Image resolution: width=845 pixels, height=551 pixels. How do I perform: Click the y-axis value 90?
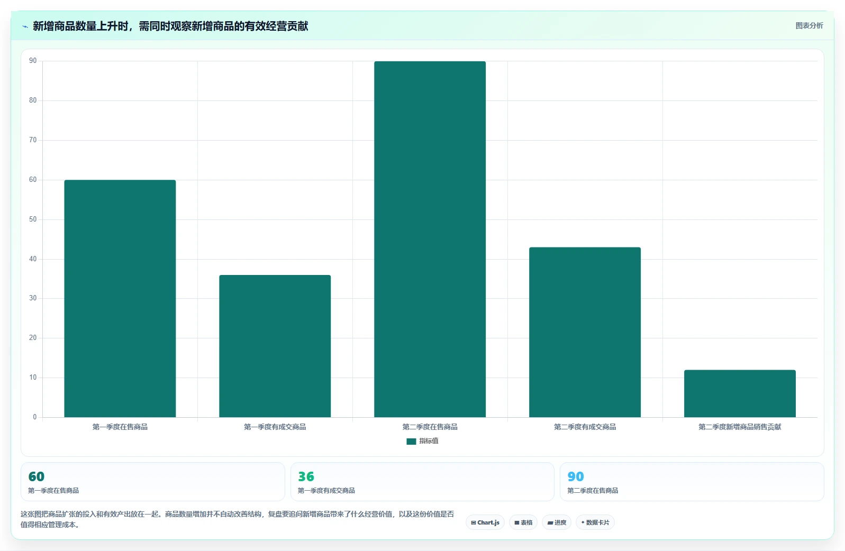point(33,61)
